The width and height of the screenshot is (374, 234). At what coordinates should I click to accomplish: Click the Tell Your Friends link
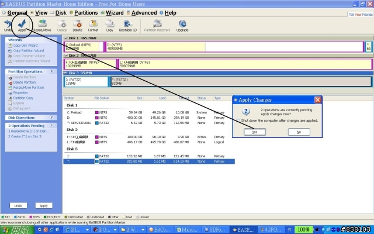tap(361, 15)
